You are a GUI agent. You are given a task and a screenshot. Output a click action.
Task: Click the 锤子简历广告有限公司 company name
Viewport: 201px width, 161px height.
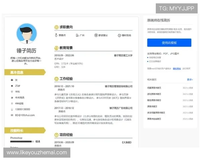121,108
